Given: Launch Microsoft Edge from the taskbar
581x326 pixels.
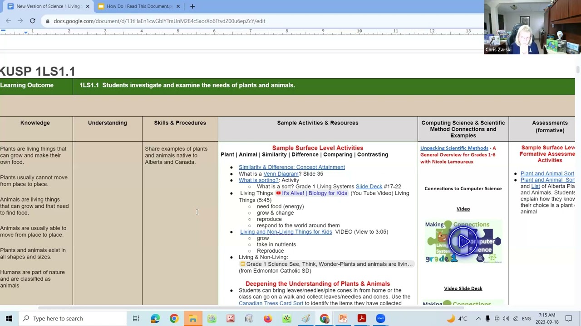Looking at the screenshot, I should (x=155, y=318).
